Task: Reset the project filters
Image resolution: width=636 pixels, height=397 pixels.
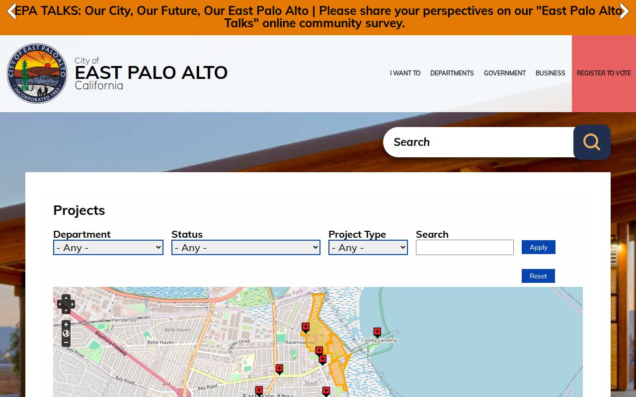Action: [x=538, y=276]
